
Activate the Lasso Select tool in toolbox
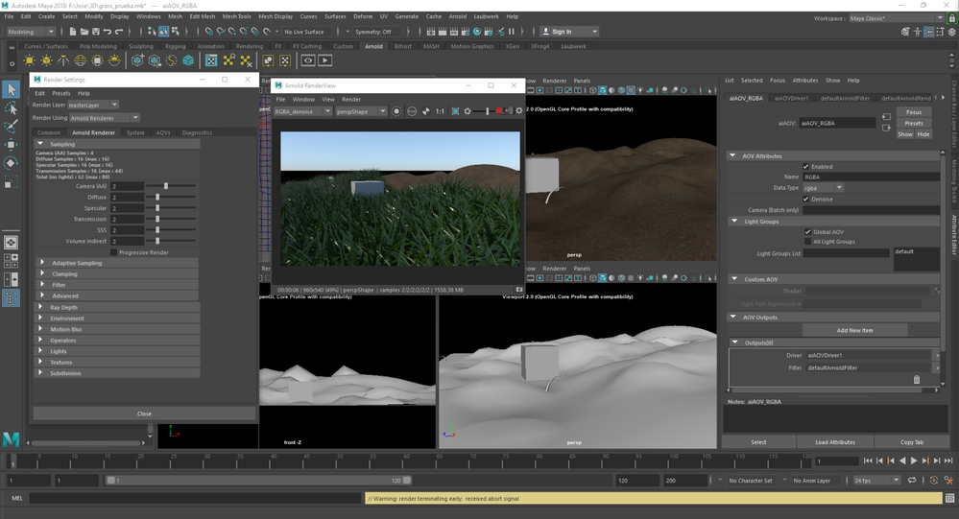(x=11, y=108)
